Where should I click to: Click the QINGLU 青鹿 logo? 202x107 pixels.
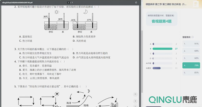tap(173, 100)
